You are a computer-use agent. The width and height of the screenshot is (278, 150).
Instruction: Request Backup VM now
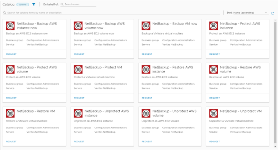(147, 54)
